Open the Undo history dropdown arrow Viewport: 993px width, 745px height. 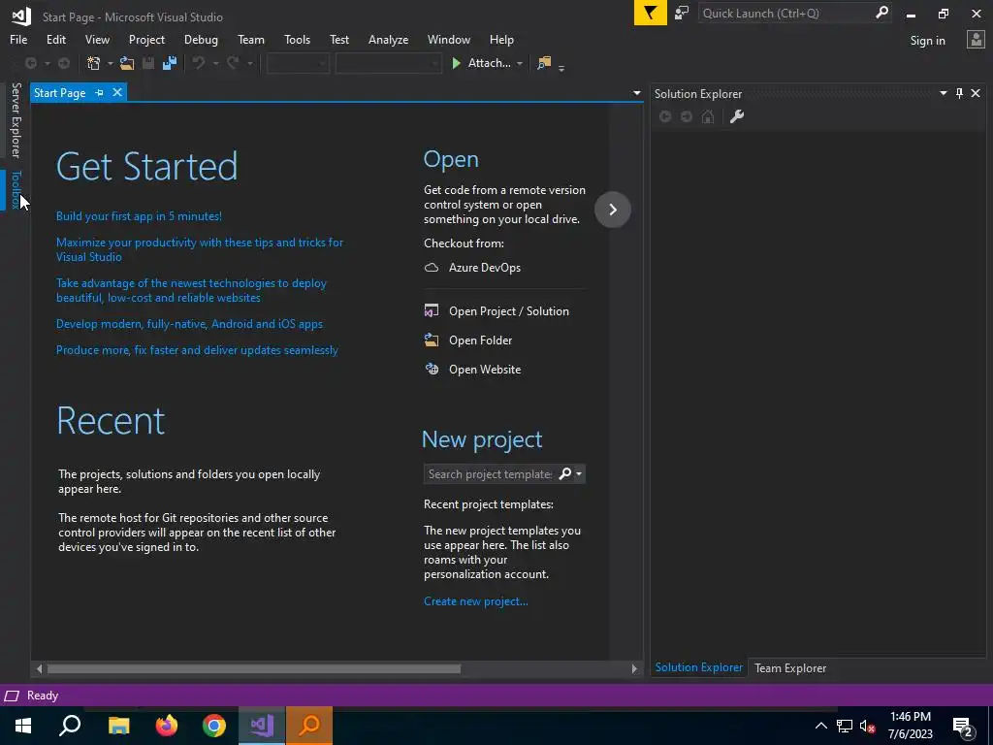(x=215, y=63)
